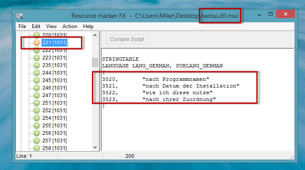Screen dimensions: 305x170
Task: Click the tree scrollbar thumb
Action: click(95, 62)
